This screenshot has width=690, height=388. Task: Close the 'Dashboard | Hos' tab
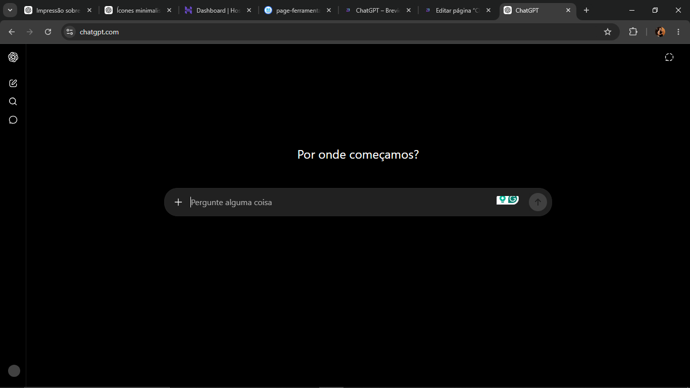click(249, 10)
